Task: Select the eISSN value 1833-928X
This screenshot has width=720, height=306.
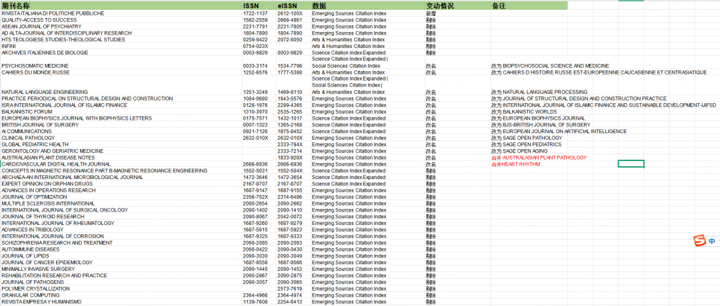Action: coord(289,158)
